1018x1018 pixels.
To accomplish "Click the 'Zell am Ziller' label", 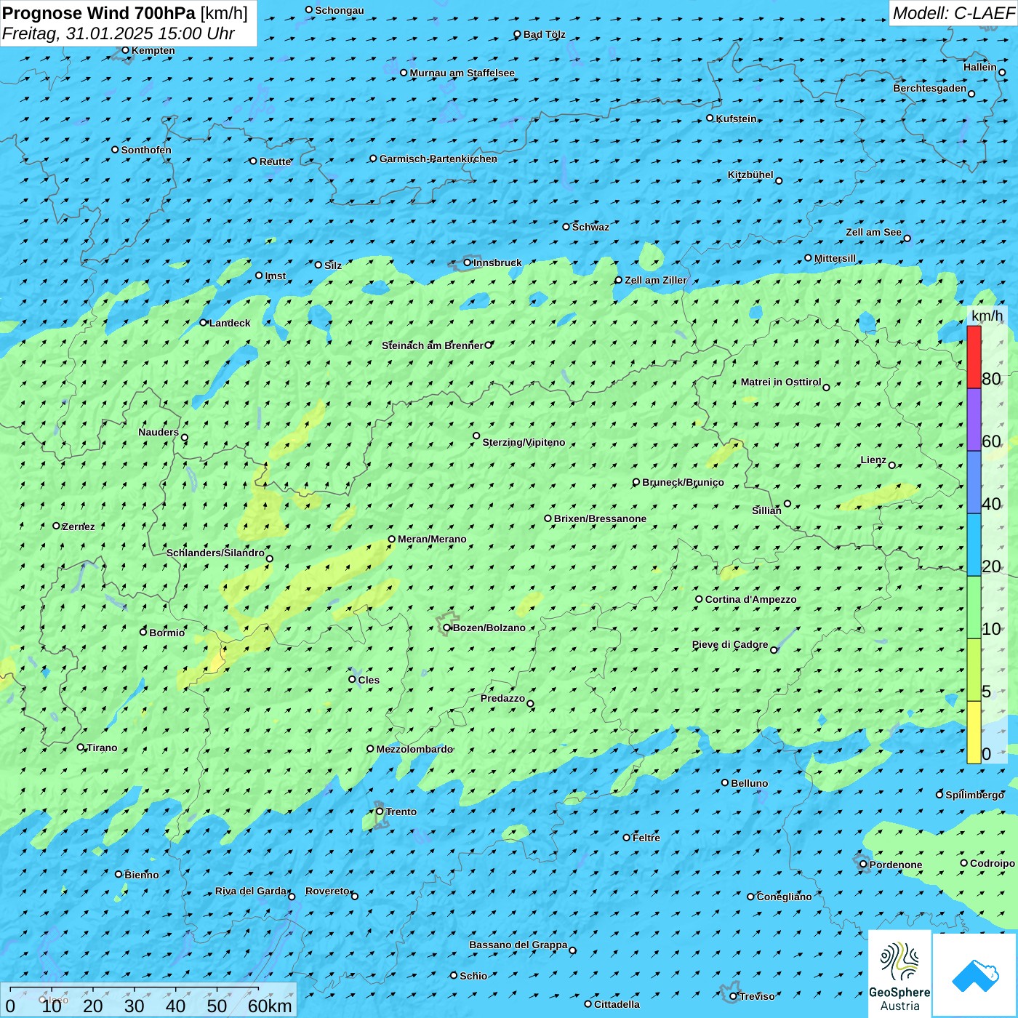I will pyautogui.click(x=655, y=280).
